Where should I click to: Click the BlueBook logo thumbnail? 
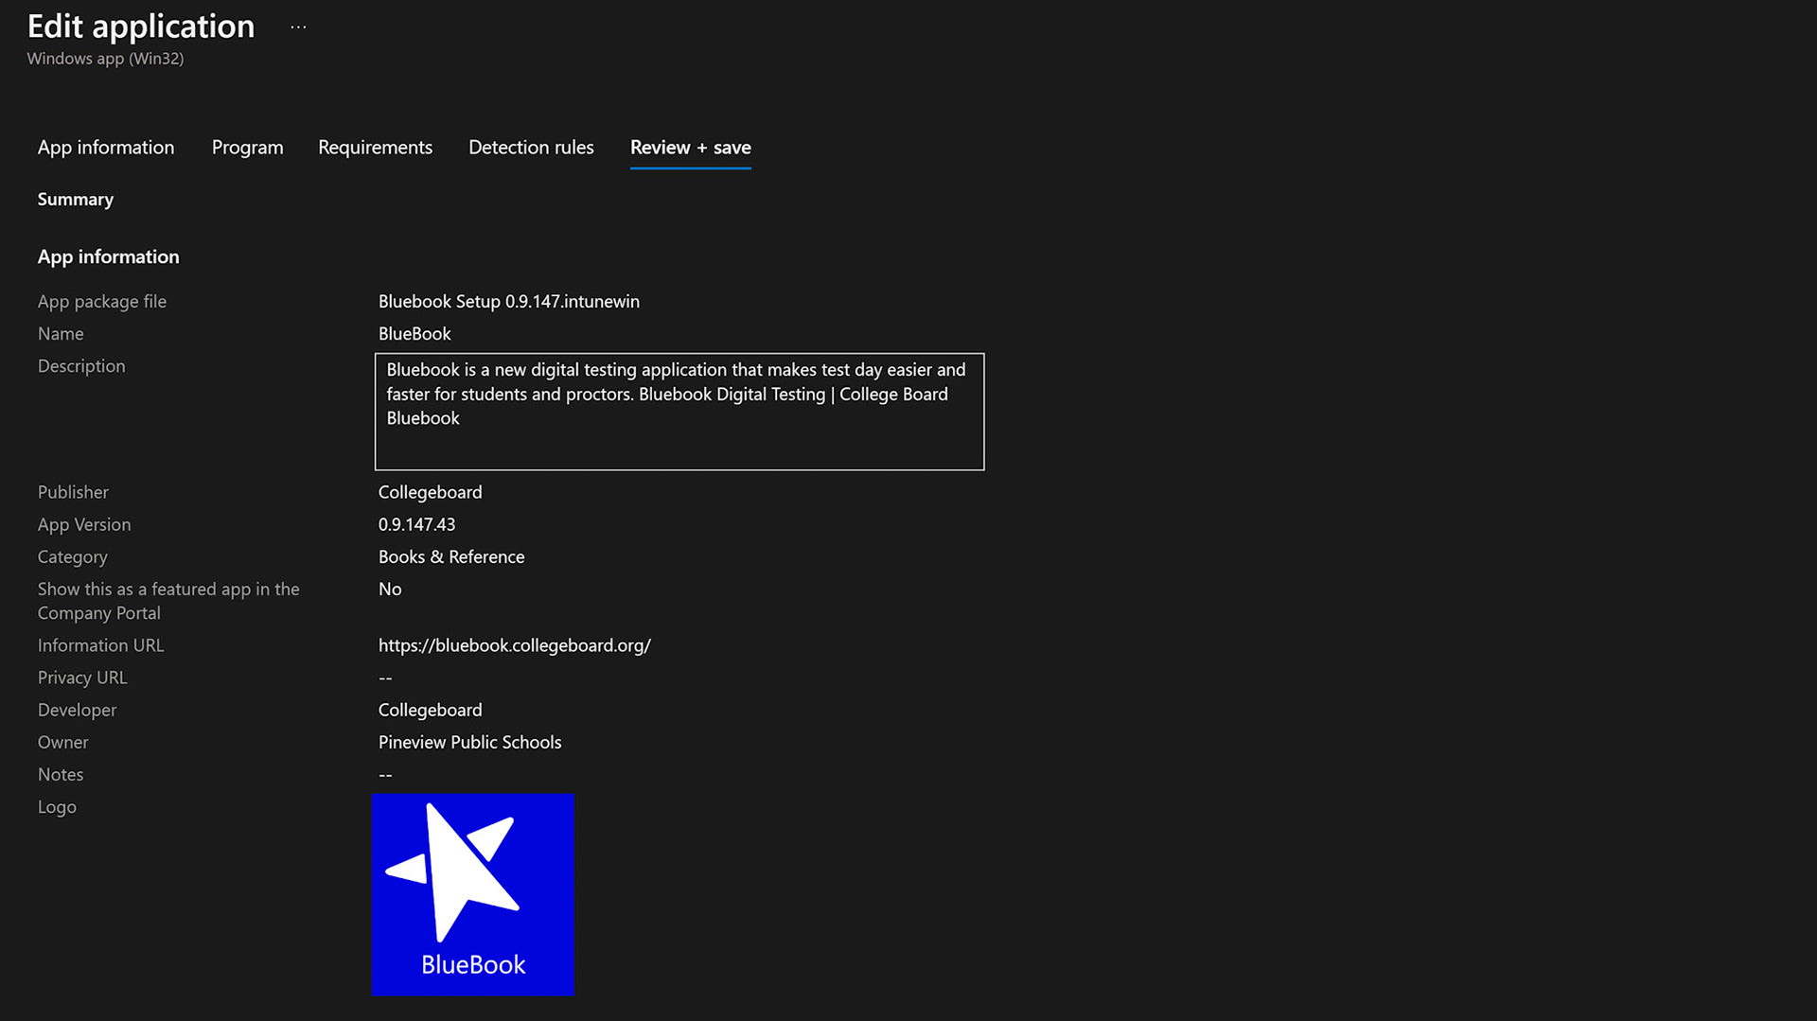pyautogui.click(x=473, y=894)
